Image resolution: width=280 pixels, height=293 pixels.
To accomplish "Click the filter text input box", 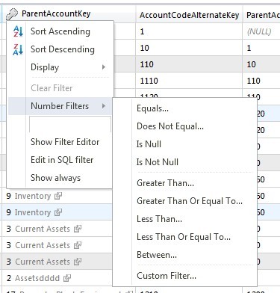I will click(x=70, y=124).
